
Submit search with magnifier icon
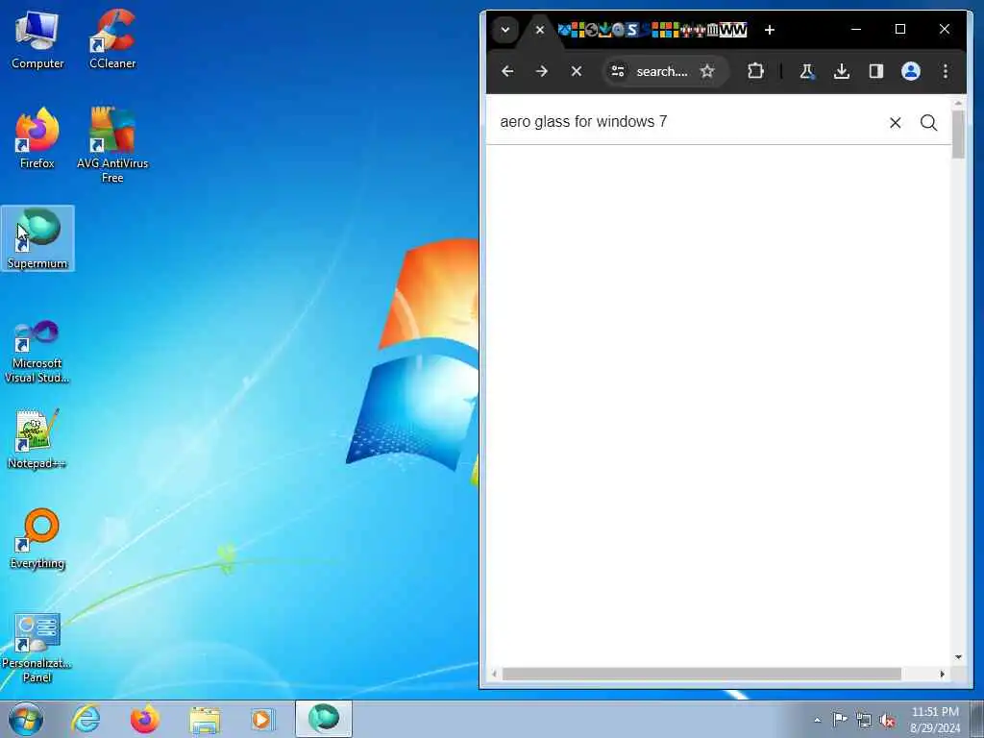click(929, 123)
